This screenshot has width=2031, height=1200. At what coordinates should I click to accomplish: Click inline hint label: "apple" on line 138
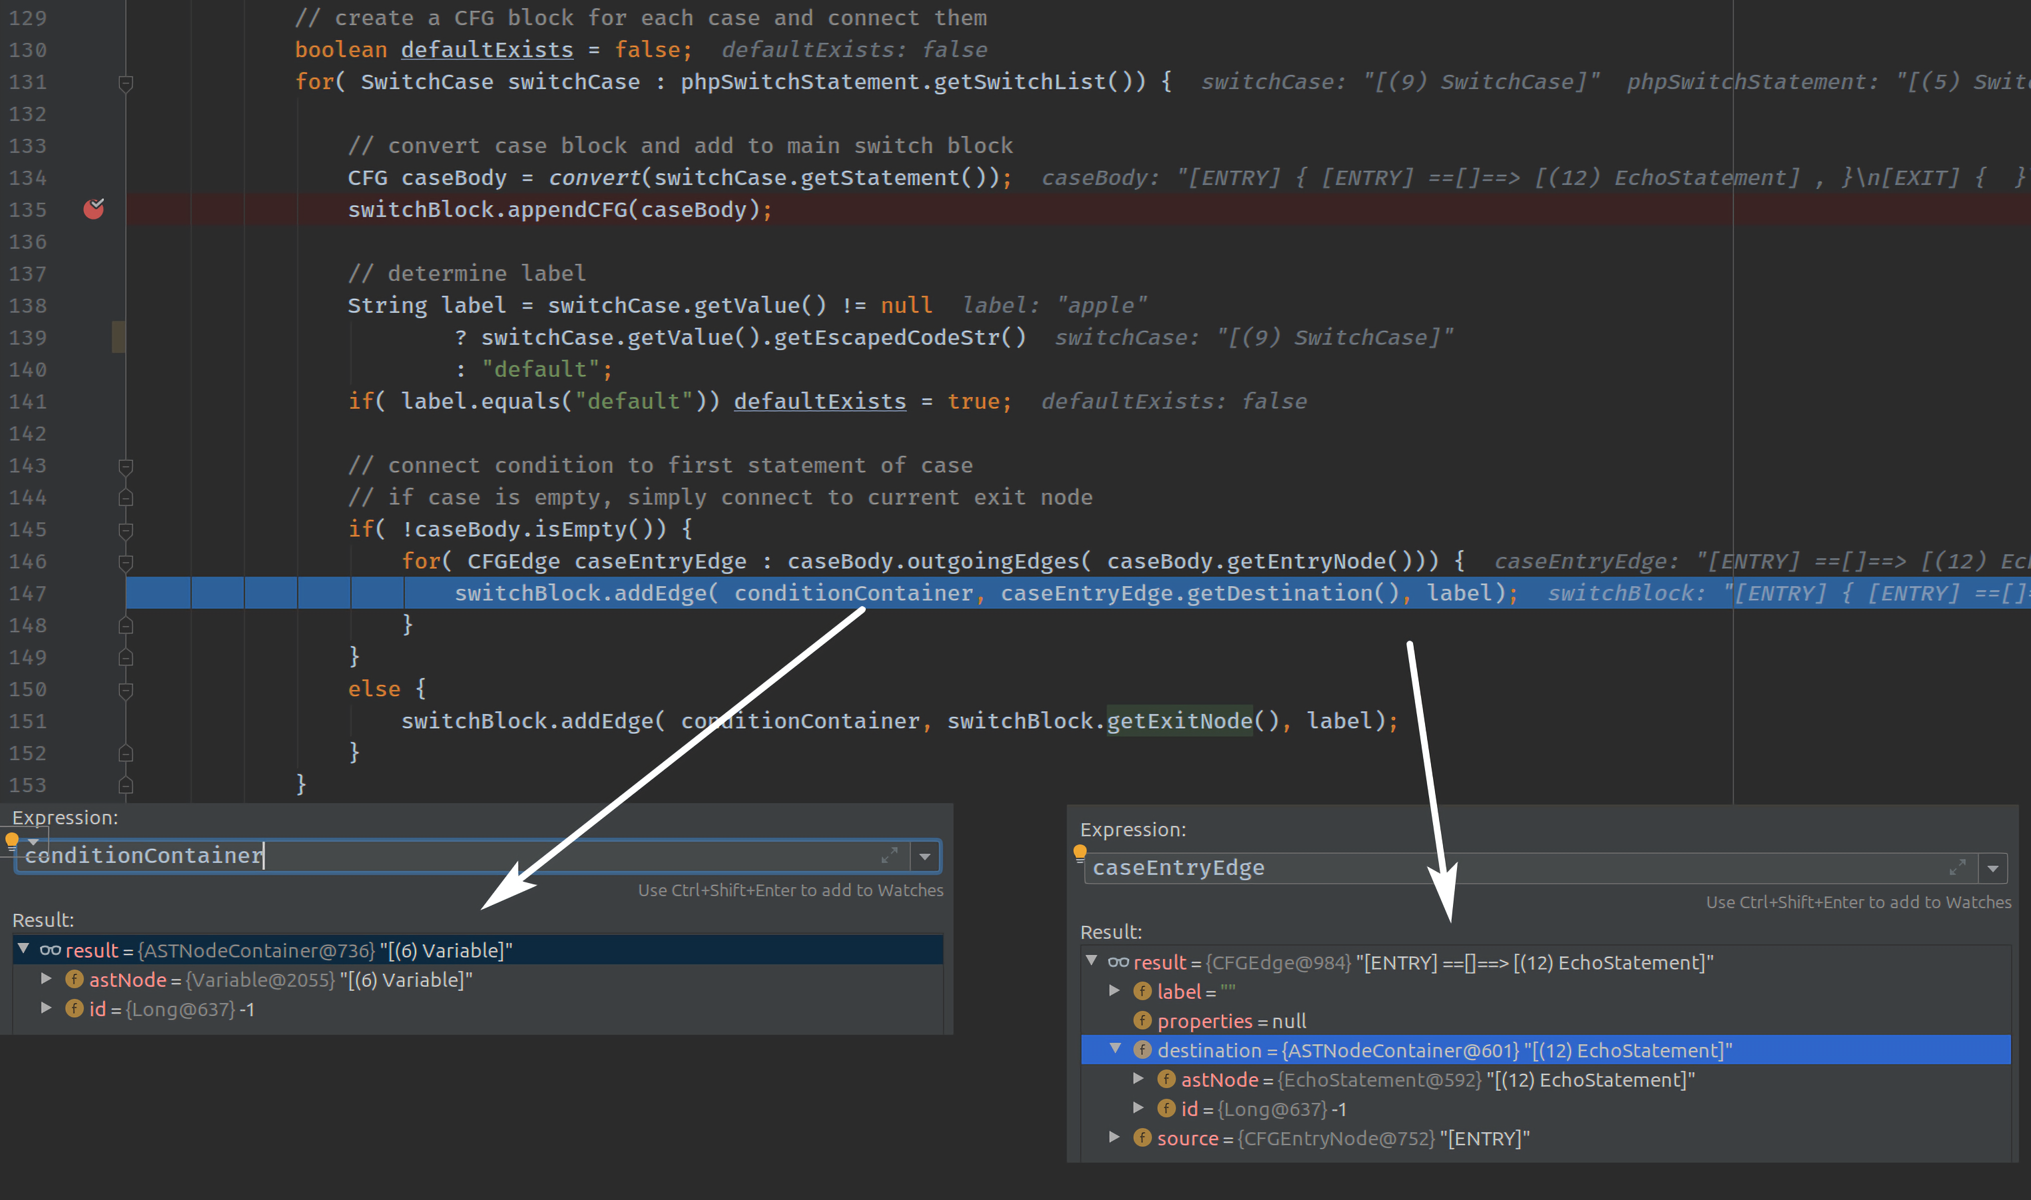coord(1054,305)
